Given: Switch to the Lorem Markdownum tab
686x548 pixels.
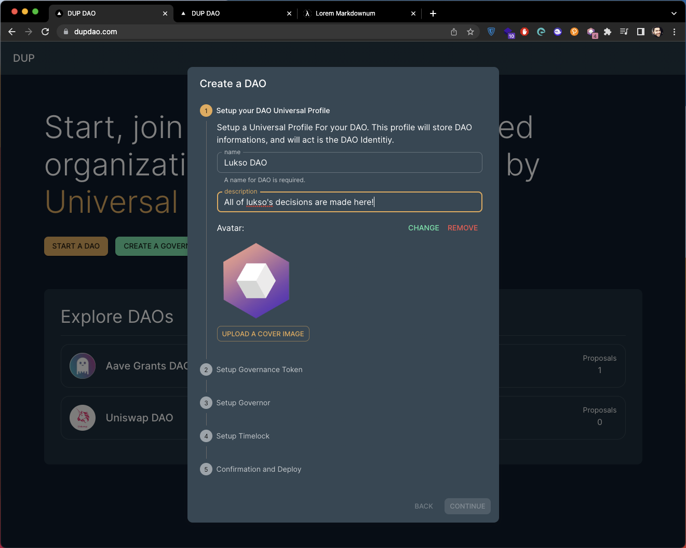Looking at the screenshot, I should [359, 13].
